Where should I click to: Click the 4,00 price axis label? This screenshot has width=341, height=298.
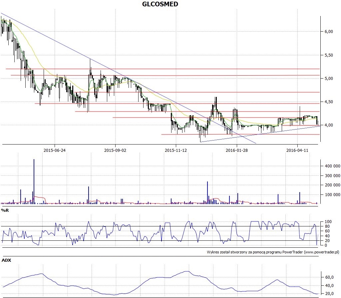(329, 125)
